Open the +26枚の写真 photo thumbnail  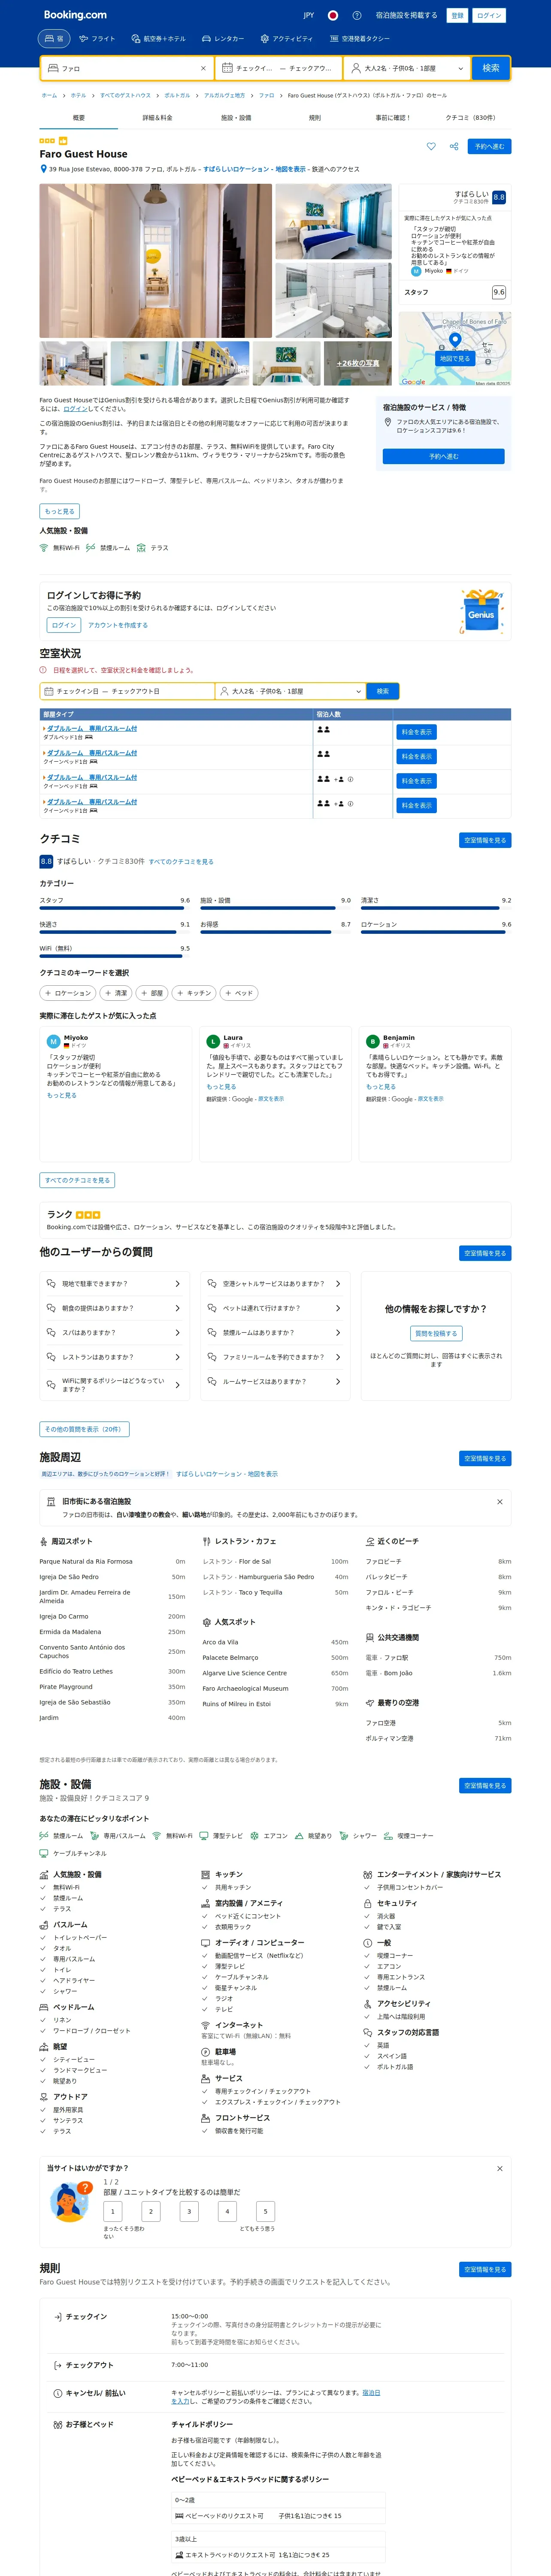pyautogui.click(x=358, y=363)
